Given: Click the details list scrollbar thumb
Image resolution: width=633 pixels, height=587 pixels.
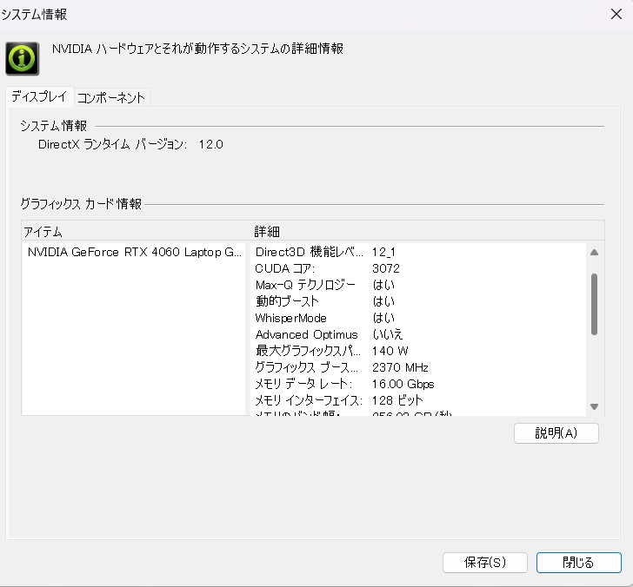Looking at the screenshot, I should click(x=594, y=304).
